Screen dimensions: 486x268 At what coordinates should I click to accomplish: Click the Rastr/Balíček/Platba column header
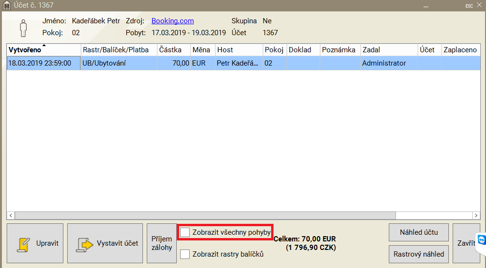pyautogui.click(x=118, y=50)
